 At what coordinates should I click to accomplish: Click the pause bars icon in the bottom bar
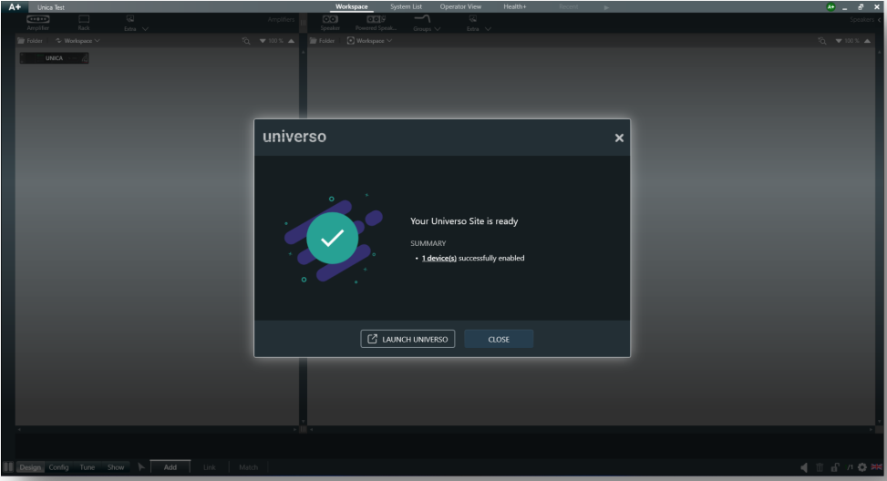click(x=8, y=467)
